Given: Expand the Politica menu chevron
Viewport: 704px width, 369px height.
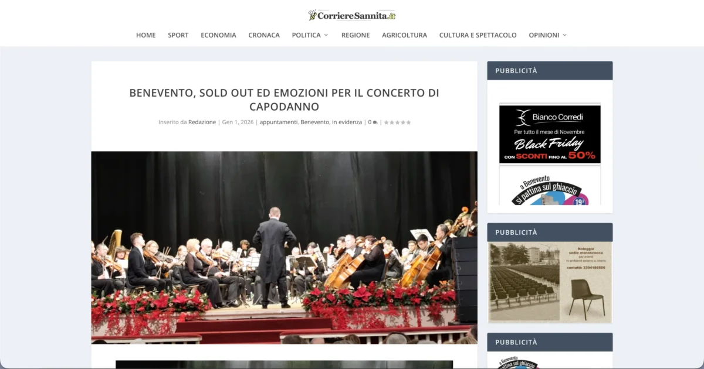Looking at the screenshot, I should click(x=326, y=35).
